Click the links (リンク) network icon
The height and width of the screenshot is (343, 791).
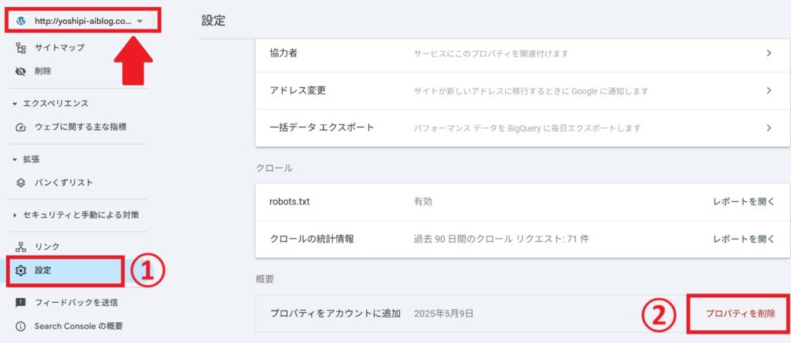point(21,246)
